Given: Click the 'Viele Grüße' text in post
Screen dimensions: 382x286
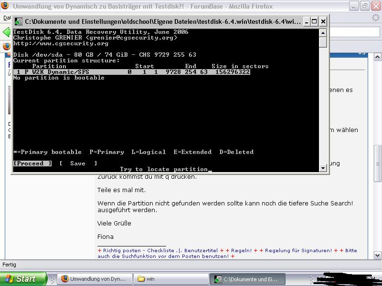Looking at the screenshot, I should tap(114, 223).
